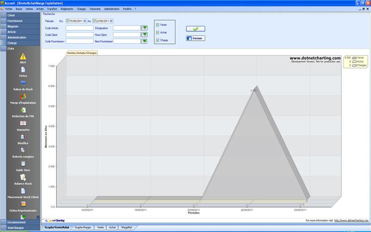Open the Ventes menu
The image size is (371, 232).
coord(29,9)
